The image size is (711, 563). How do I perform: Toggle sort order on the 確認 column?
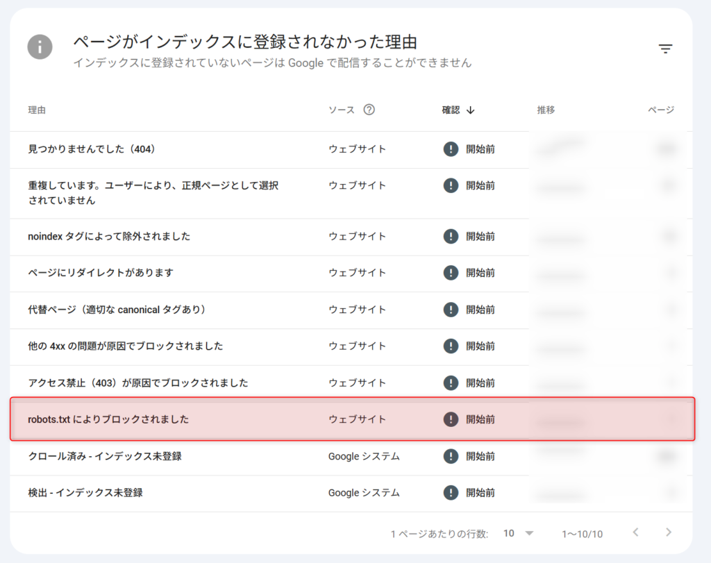[x=450, y=109]
